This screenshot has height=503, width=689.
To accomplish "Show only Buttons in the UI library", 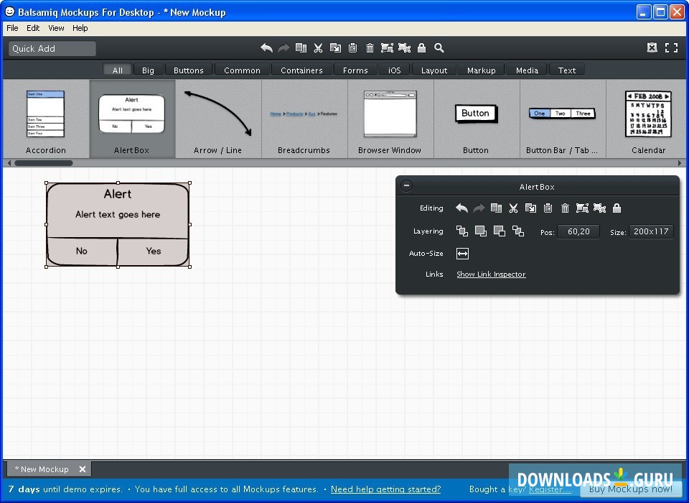I will pyautogui.click(x=189, y=70).
